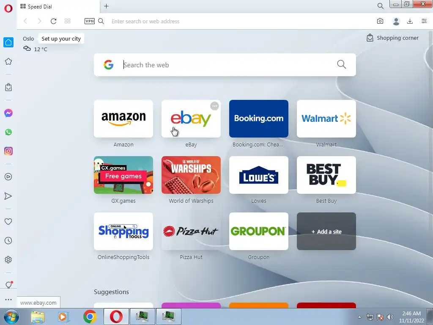
Task: Reload the page
Action: (54, 21)
